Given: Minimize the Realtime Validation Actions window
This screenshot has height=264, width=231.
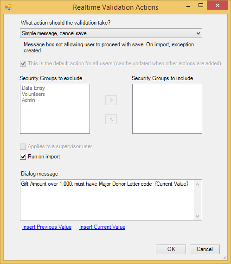Looking at the screenshot, I should pyautogui.click(x=188, y=6).
